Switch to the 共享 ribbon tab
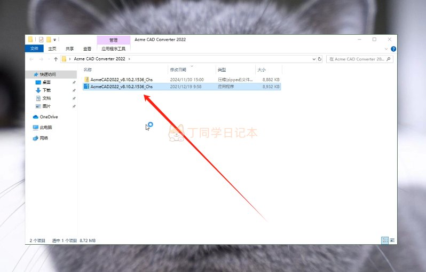Image resolution: width=426 pixels, height=272 pixels. pyautogui.click(x=69, y=49)
